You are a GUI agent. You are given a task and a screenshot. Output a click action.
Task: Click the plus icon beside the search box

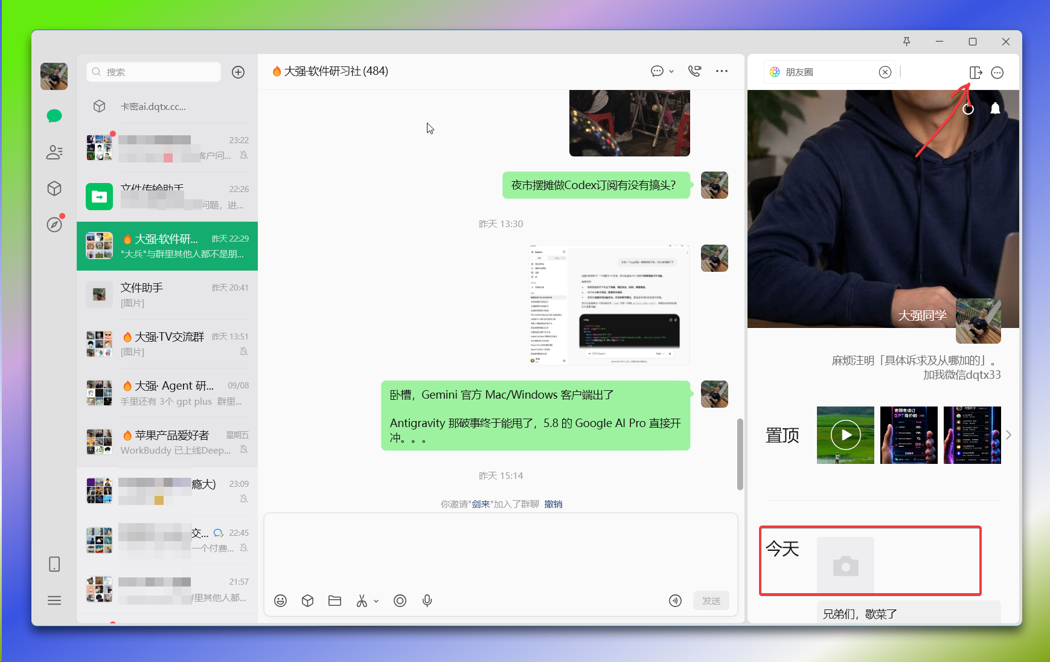pos(238,72)
